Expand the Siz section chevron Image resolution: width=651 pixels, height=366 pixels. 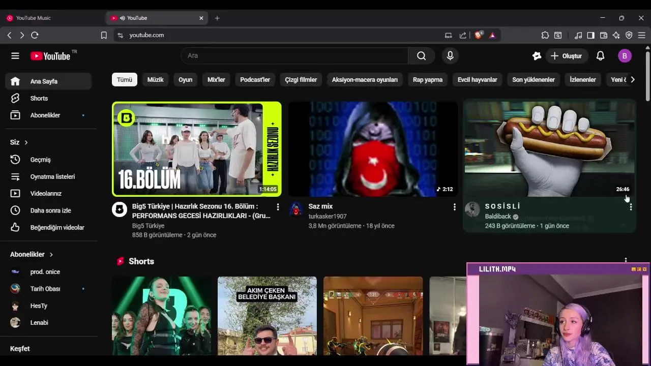point(26,142)
